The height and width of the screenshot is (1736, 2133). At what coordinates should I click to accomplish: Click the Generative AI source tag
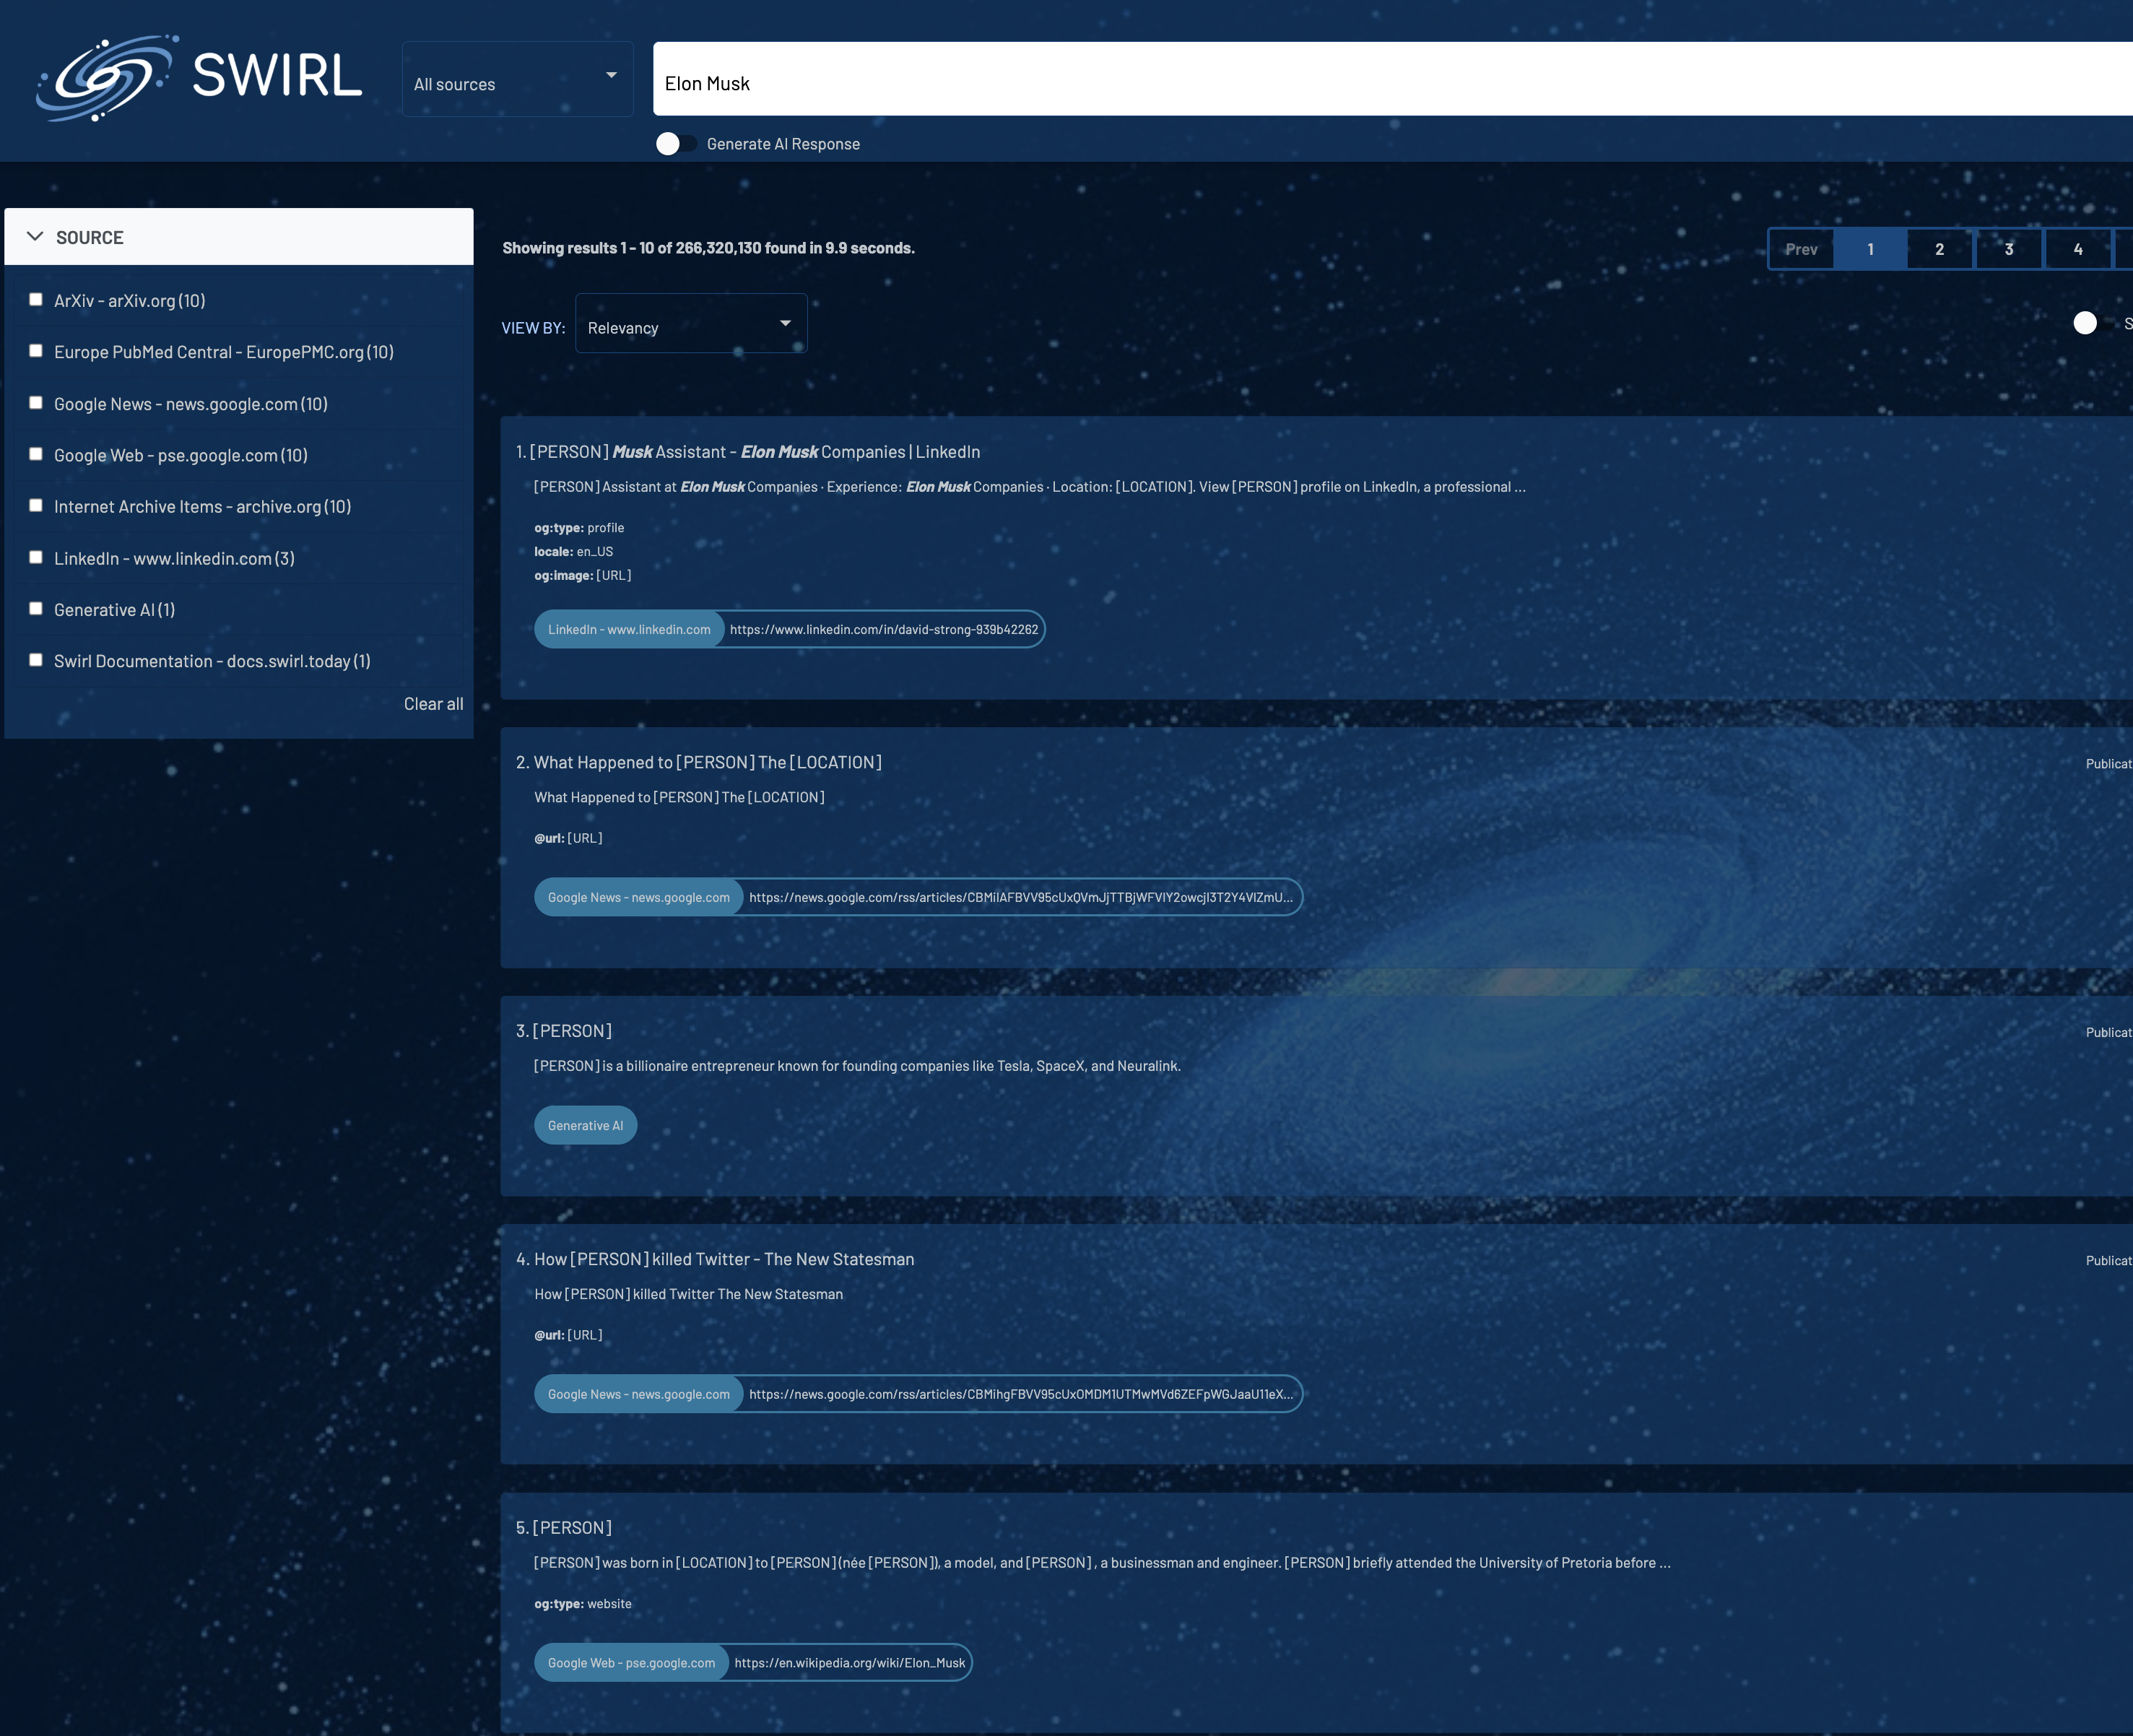(x=585, y=1126)
